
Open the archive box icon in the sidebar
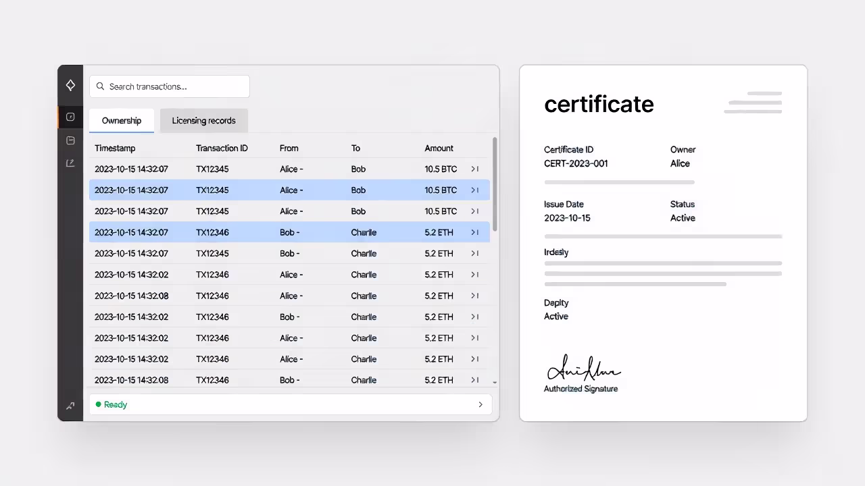70,140
